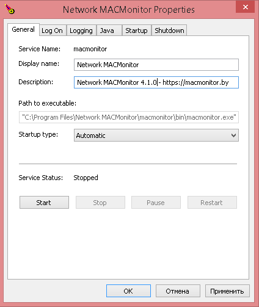Click the window title 'Network MACMonitor Properties'
259x307 pixels.
click(129, 10)
